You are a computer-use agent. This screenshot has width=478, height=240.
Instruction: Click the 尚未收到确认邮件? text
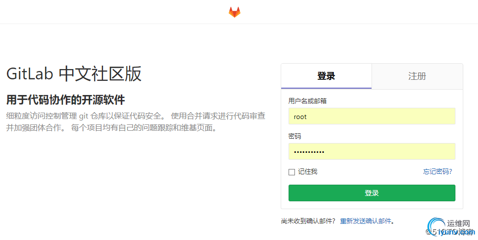308,221
